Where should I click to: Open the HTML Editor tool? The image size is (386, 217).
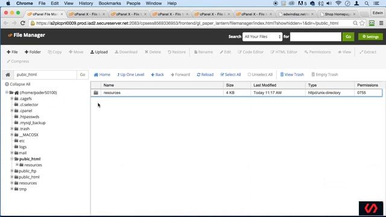284,52
